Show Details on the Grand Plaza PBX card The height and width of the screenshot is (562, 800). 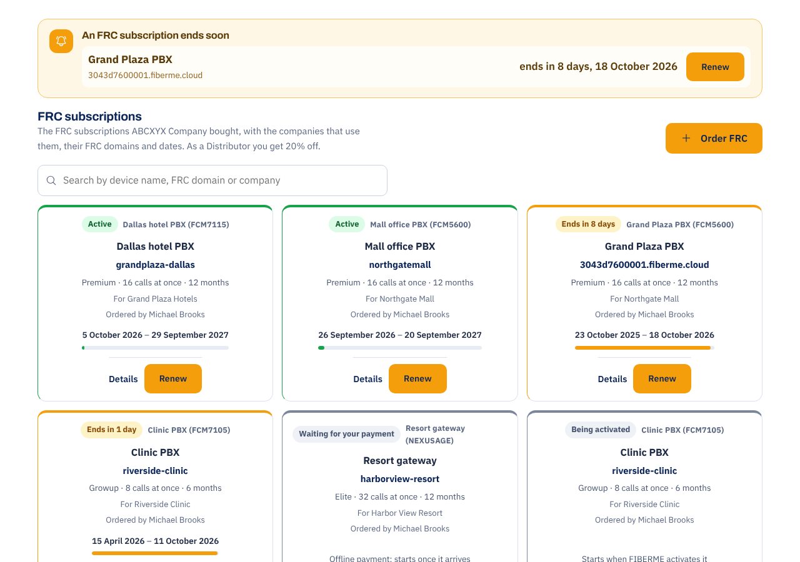[612, 379]
